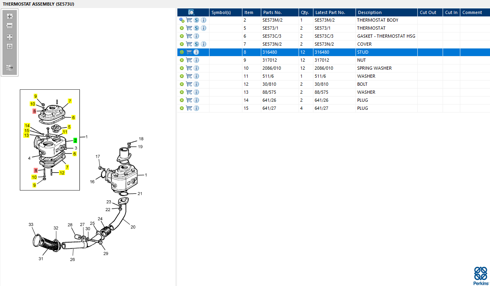Click the gear icon for PLUG 641/27
The image size is (490, 286).
click(x=182, y=108)
